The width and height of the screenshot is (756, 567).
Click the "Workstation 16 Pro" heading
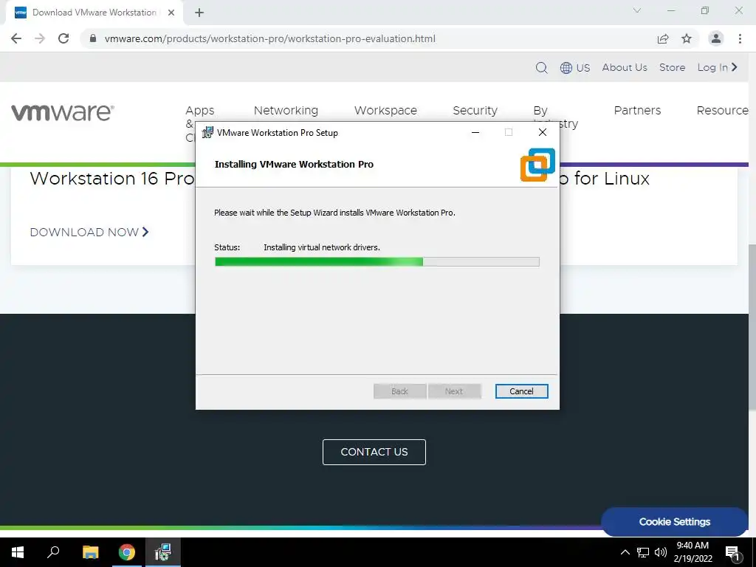coord(112,179)
